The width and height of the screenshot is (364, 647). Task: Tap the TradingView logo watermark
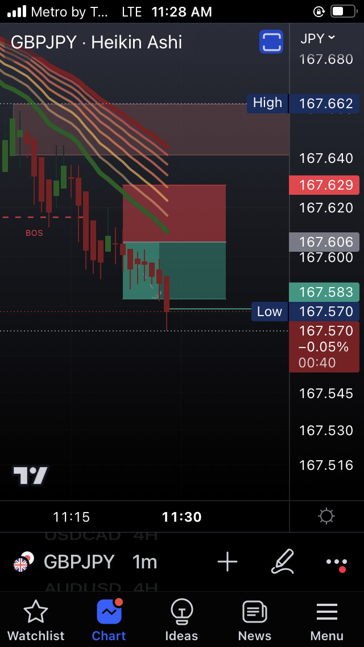[x=31, y=476]
